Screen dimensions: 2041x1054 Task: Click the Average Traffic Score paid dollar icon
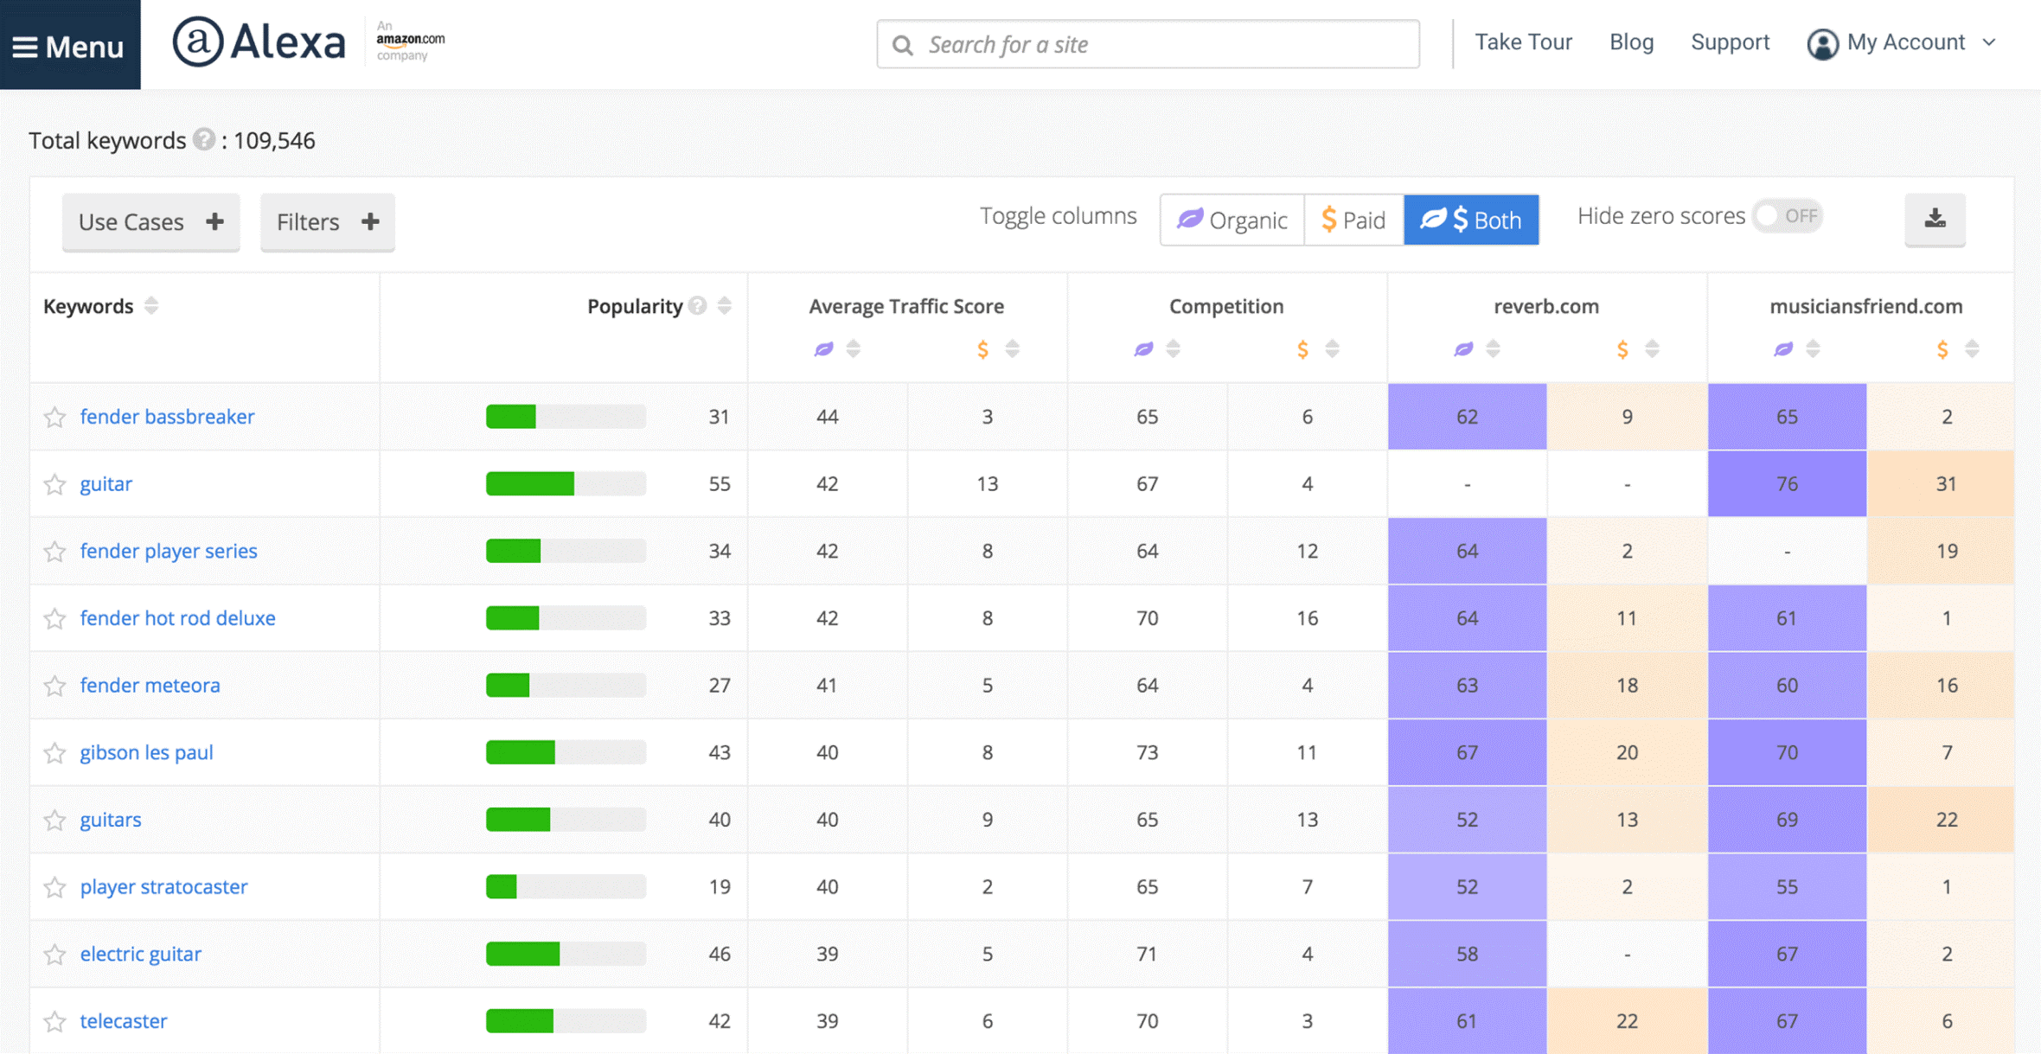click(x=982, y=349)
